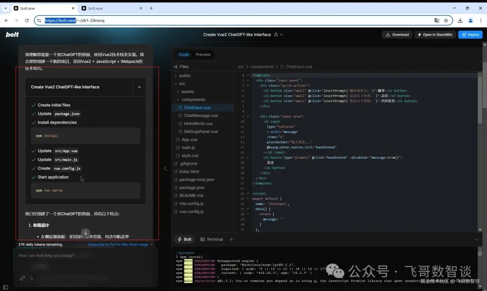Open the site information icon in the address bar
The image size is (487, 291).
tap(39, 20)
